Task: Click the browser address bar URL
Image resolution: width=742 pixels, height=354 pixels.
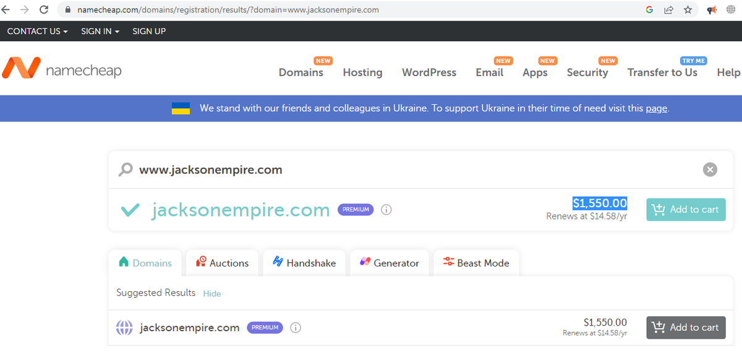Action: point(228,10)
